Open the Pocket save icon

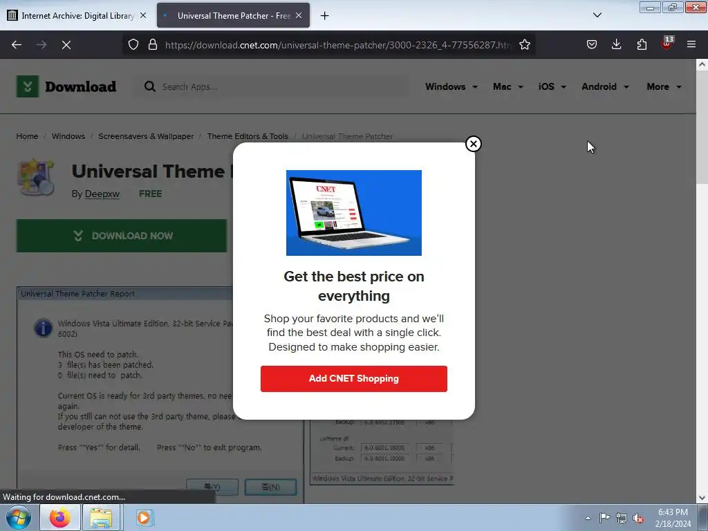click(592, 45)
